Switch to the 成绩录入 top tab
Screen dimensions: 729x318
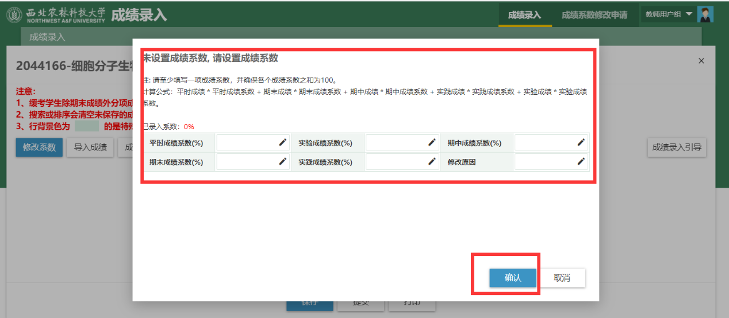tap(524, 15)
